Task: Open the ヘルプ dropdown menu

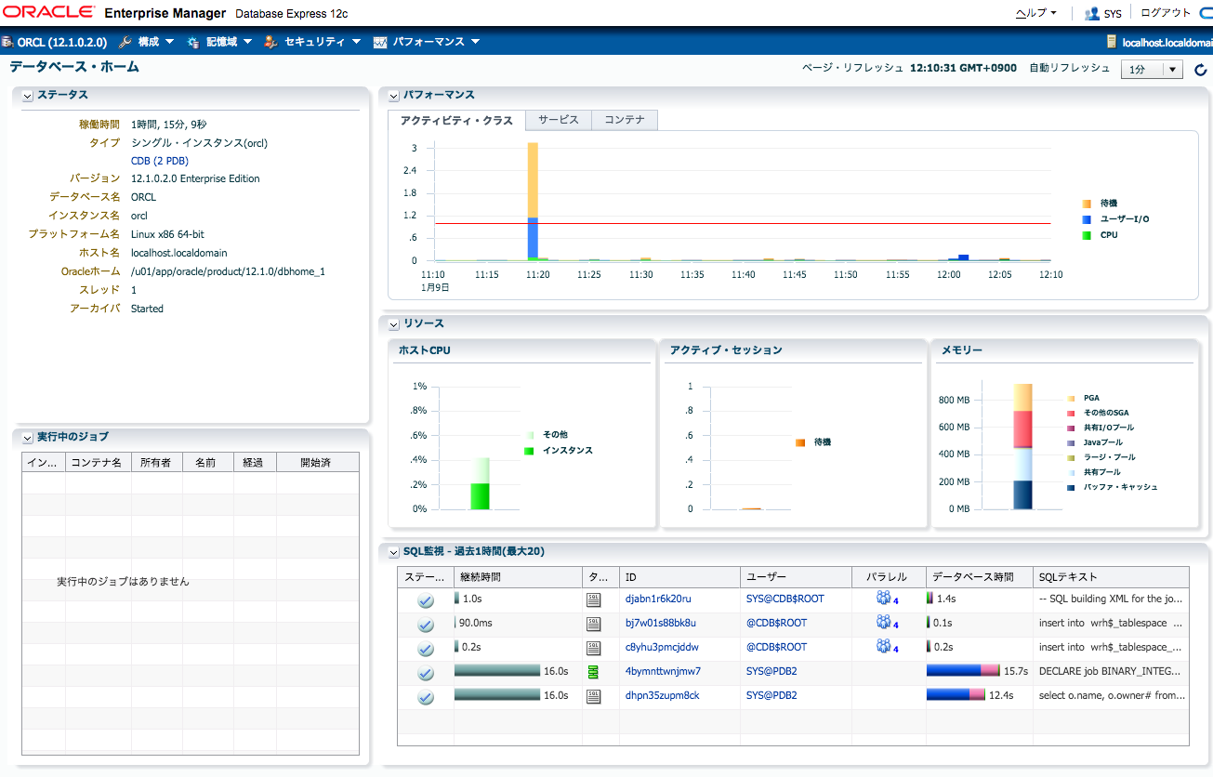Action: (1036, 13)
